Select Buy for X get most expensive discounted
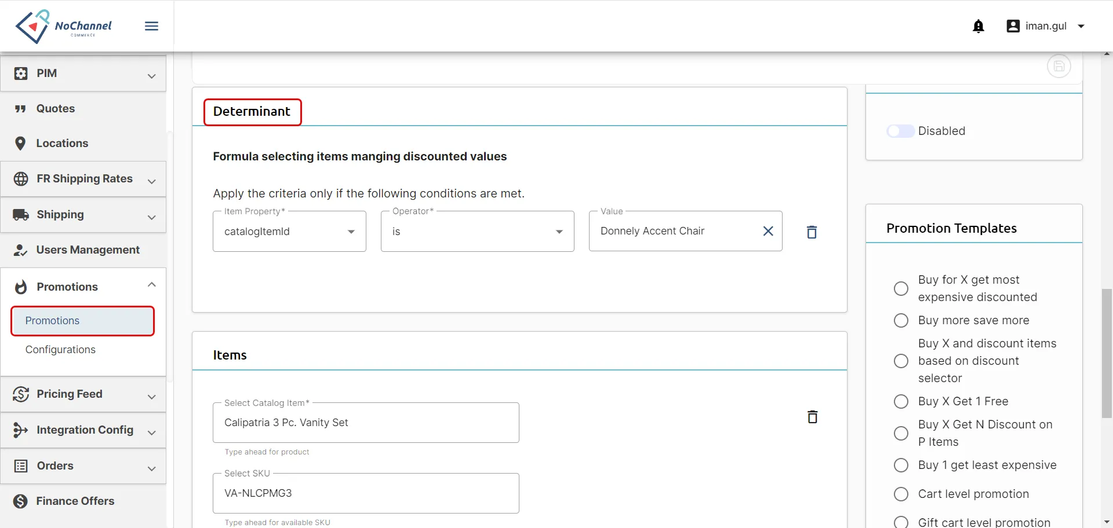This screenshot has height=528, width=1113. (901, 288)
